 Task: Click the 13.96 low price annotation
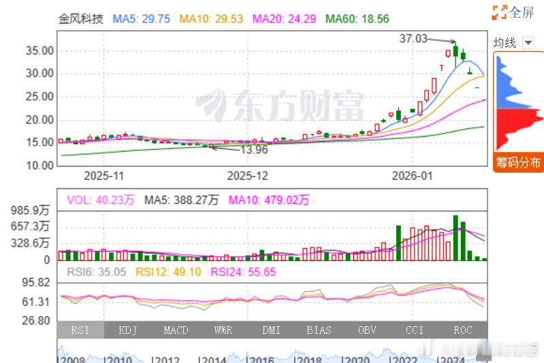coord(255,150)
